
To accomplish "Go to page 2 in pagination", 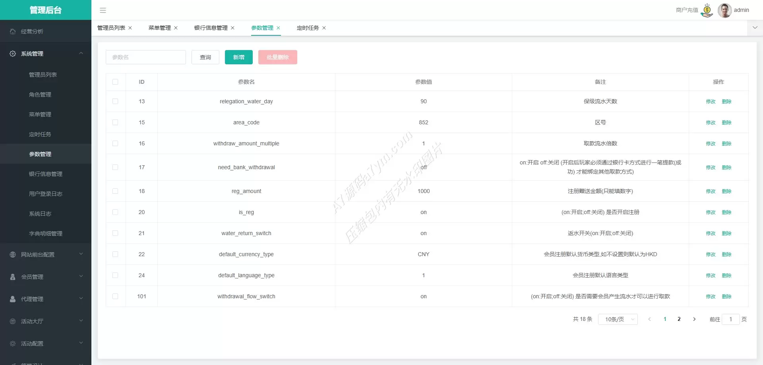I will click(x=679, y=319).
